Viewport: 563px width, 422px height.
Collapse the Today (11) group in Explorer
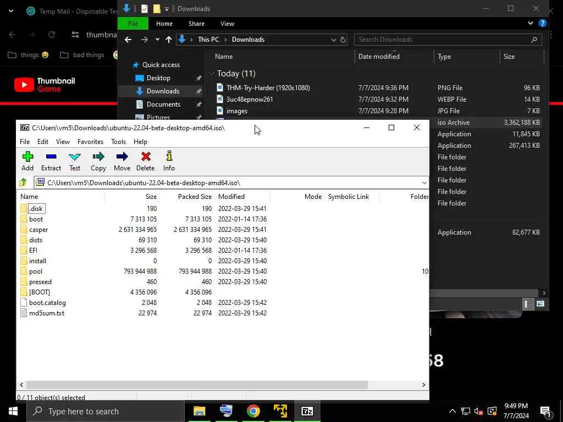click(x=212, y=74)
